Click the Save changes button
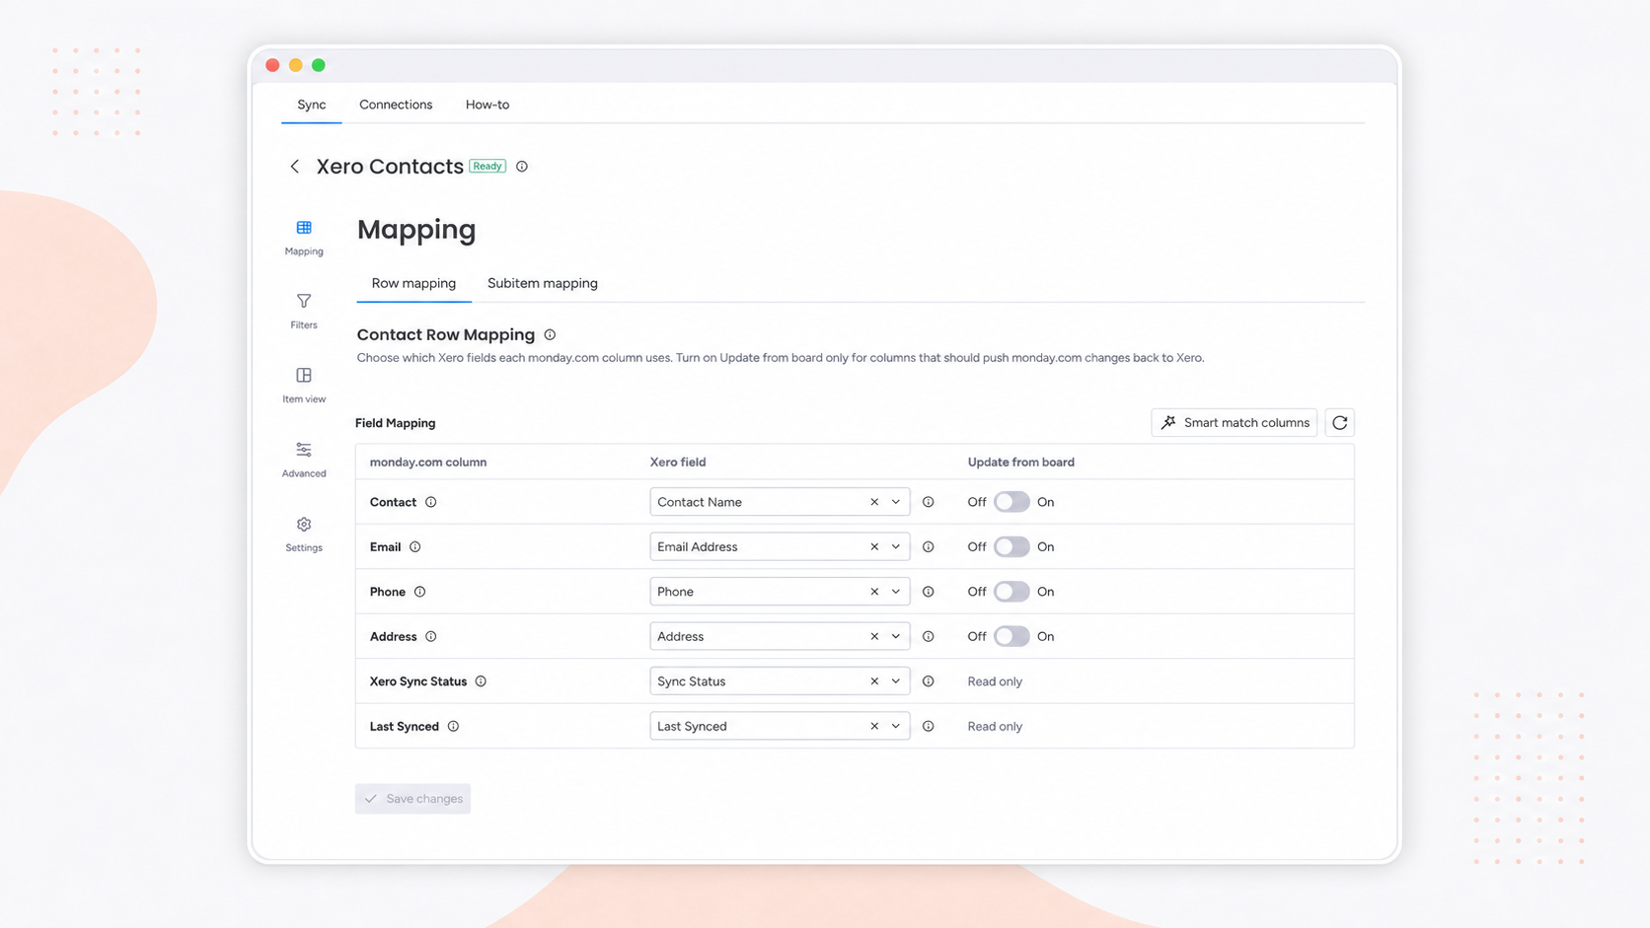The width and height of the screenshot is (1650, 928). point(412,799)
